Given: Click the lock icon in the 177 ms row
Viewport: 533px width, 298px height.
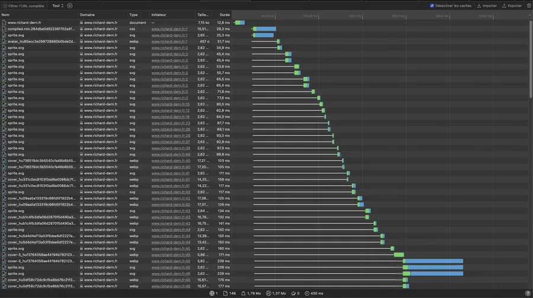Looking at the screenshot, I should (x=82, y=286).
